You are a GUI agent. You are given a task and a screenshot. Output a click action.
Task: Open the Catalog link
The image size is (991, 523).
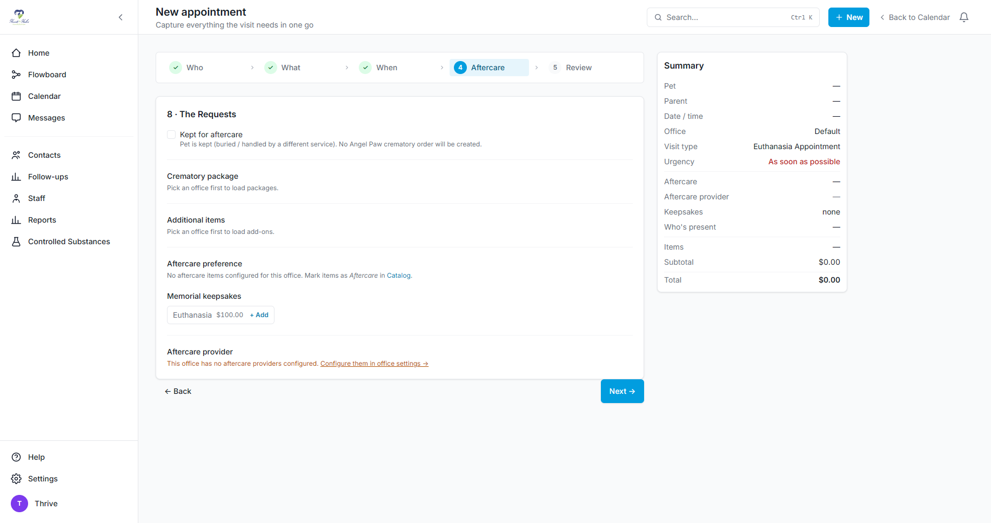(399, 276)
